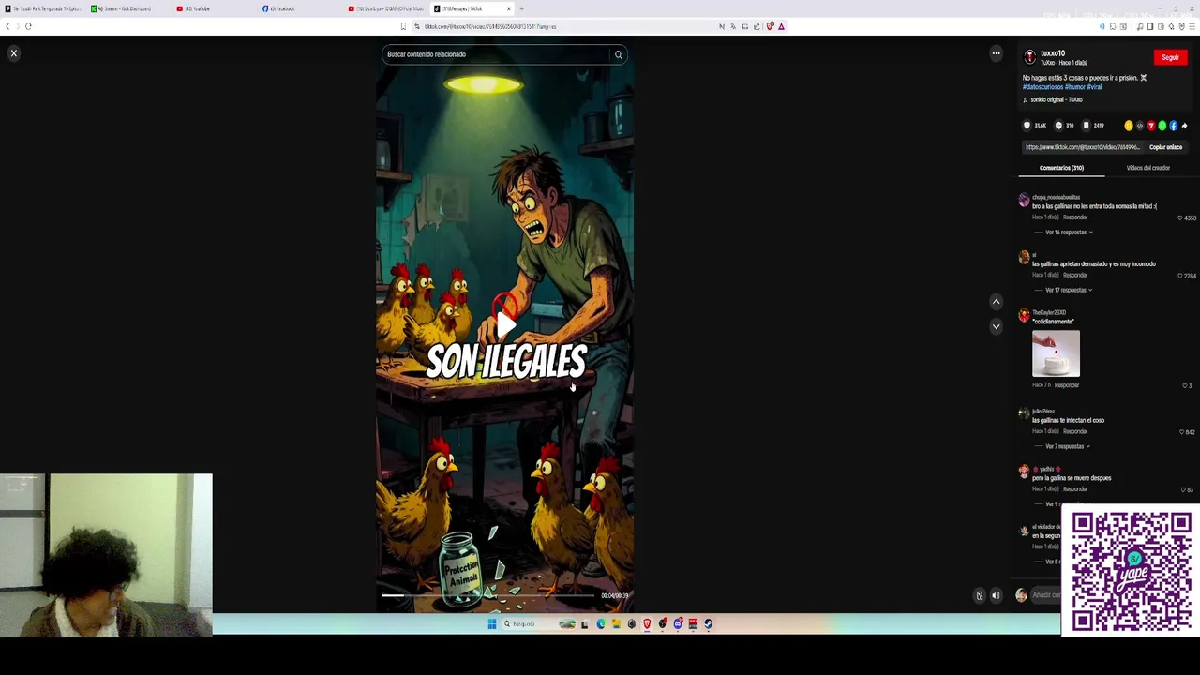Mute the video with the speaker icon
Viewport: 1200px width, 675px height.
pyautogui.click(x=996, y=595)
